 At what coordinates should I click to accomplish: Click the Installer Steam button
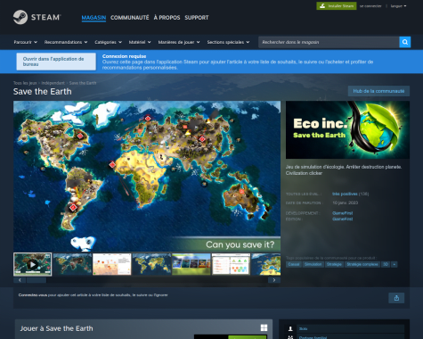click(337, 6)
